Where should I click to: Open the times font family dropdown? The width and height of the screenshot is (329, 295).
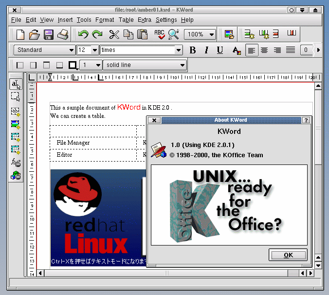point(141,50)
